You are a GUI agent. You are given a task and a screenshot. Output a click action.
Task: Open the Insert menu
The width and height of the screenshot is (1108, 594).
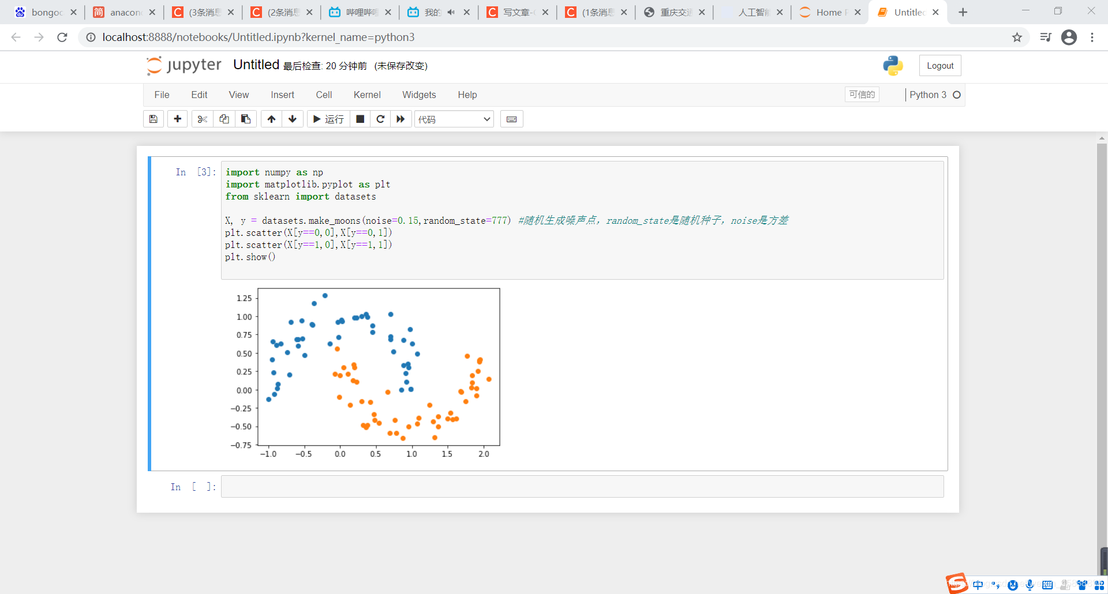pos(282,95)
